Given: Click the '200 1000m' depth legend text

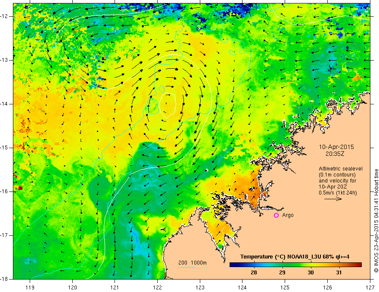Looking at the screenshot, I should (193, 263).
